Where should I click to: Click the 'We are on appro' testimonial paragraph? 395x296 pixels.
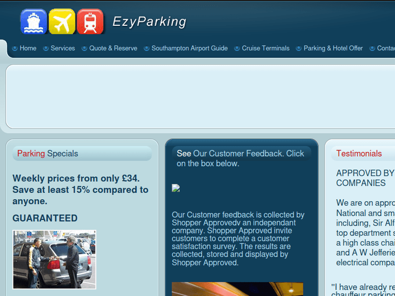(x=366, y=232)
